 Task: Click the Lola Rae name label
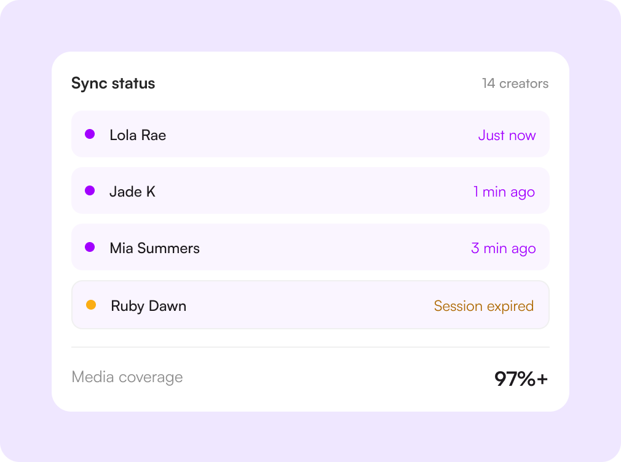coord(138,135)
